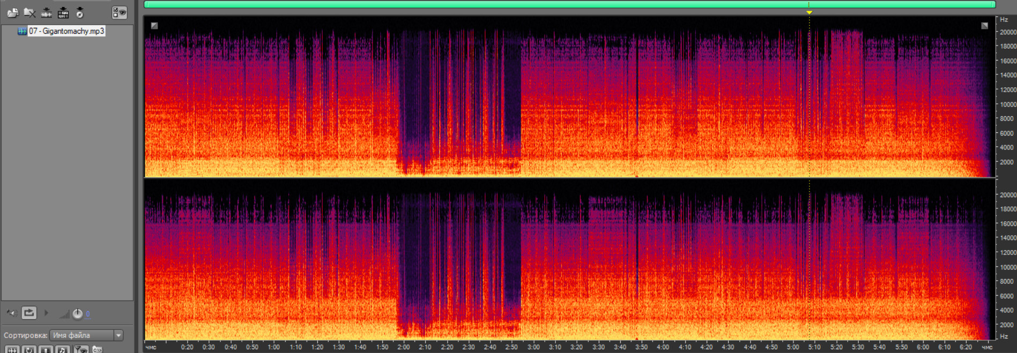The width and height of the screenshot is (1017, 353).
Task: Insert file into Edit View waveform icon
Action: point(47,12)
